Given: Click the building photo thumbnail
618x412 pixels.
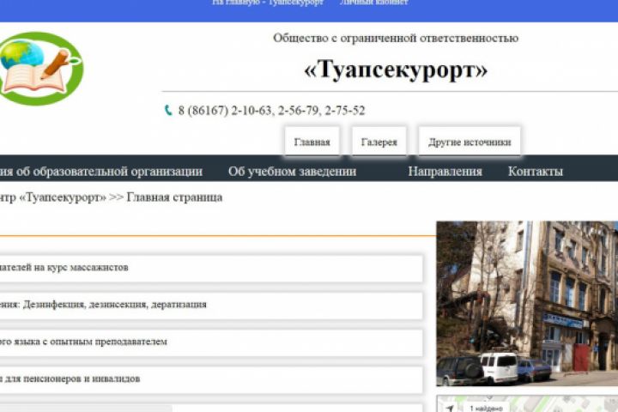Looking at the screenshot, I should point(527,304).
